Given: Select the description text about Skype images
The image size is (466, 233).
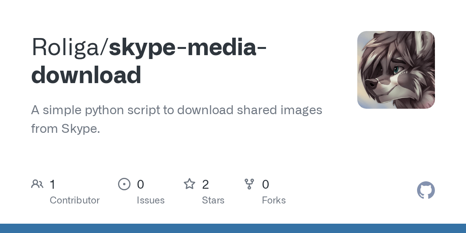Looking at the screenshot, I should click(177, 119).
